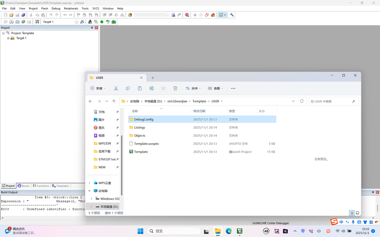This screenshot has height=237, width=380.
Task: Open Manage Run-Time Environment green diamond
Action: tap(102, 22)
